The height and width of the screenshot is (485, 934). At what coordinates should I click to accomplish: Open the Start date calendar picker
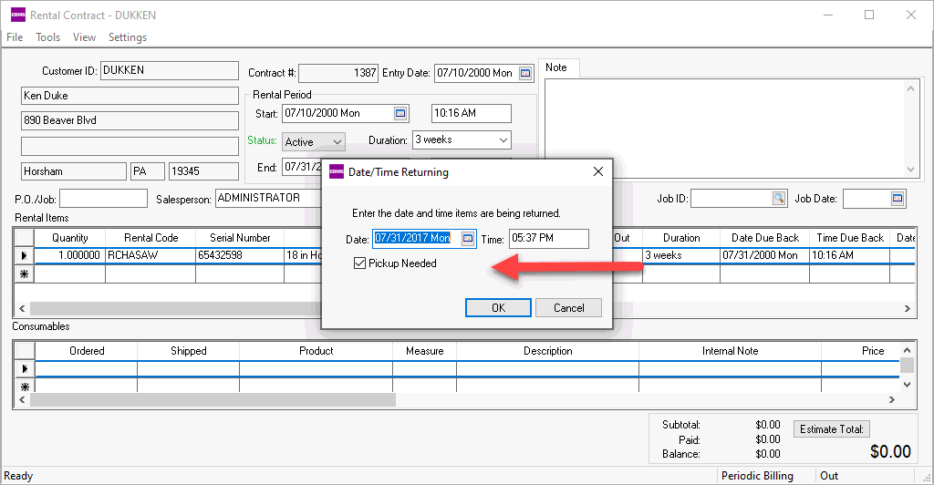pyautogui.click(x=400, y=113)
